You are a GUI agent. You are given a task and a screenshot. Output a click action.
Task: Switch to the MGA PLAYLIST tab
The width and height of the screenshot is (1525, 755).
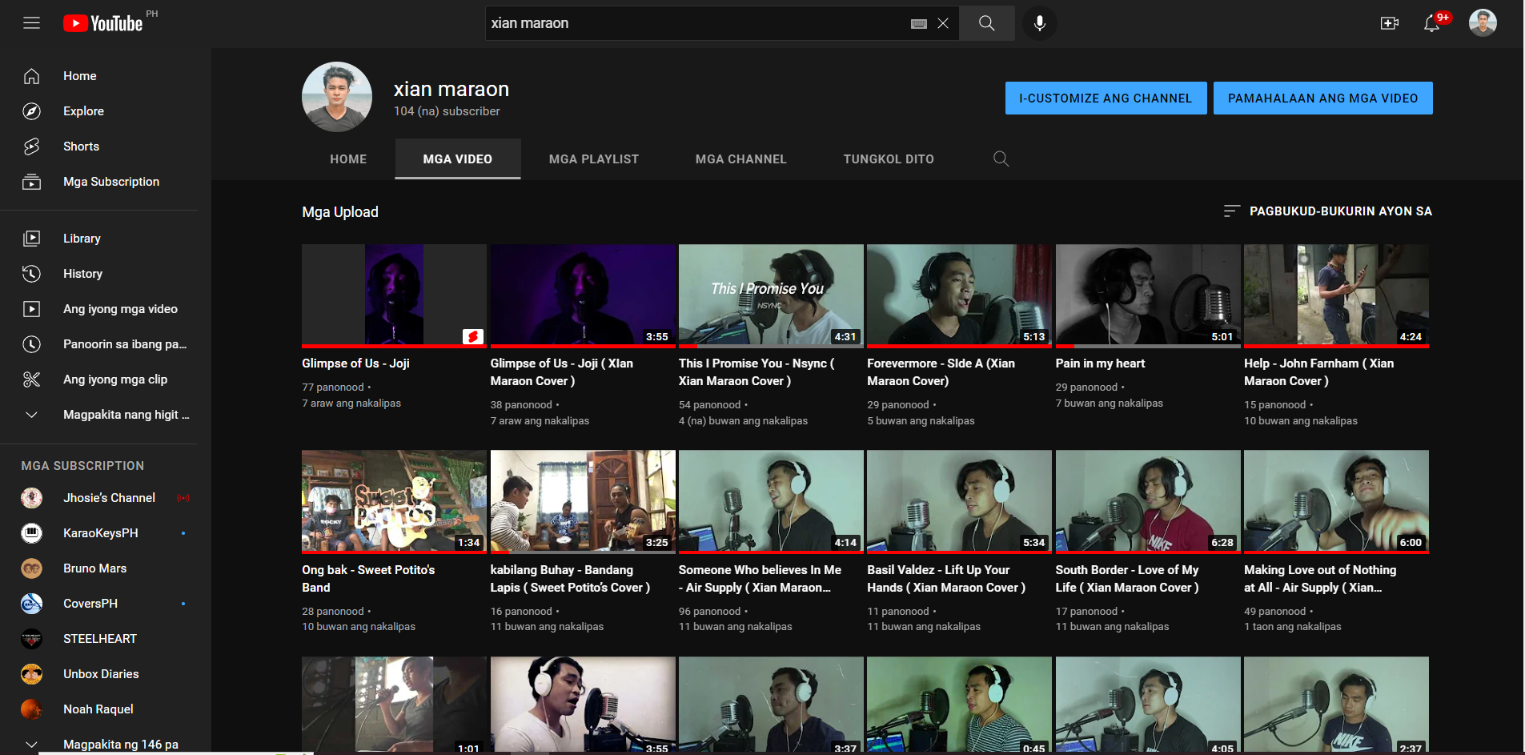[594, 159]
